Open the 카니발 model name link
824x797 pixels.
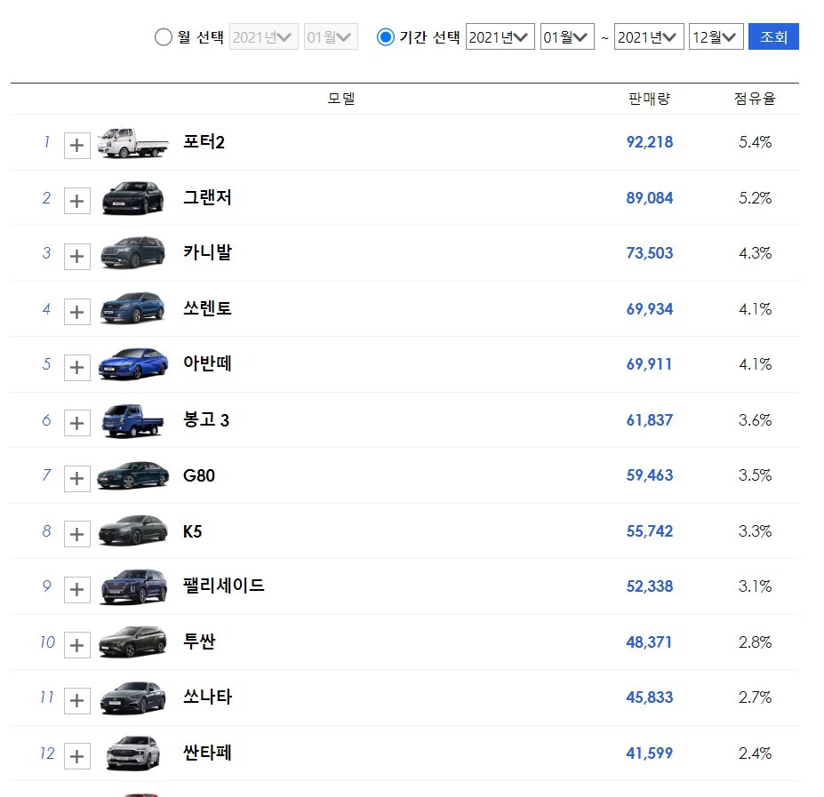click(x=207, y=252)
